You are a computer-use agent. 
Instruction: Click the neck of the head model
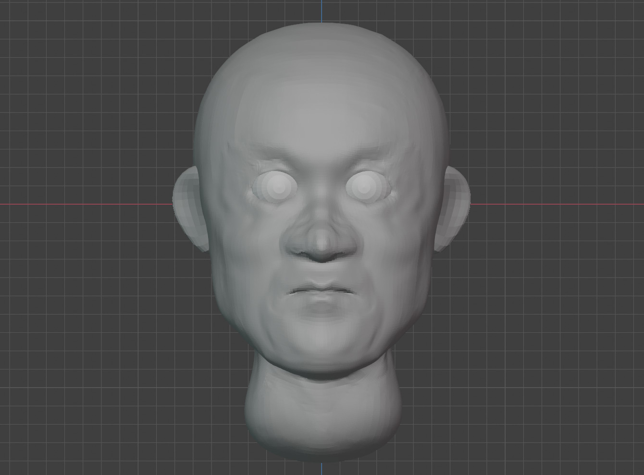[322, 413]
